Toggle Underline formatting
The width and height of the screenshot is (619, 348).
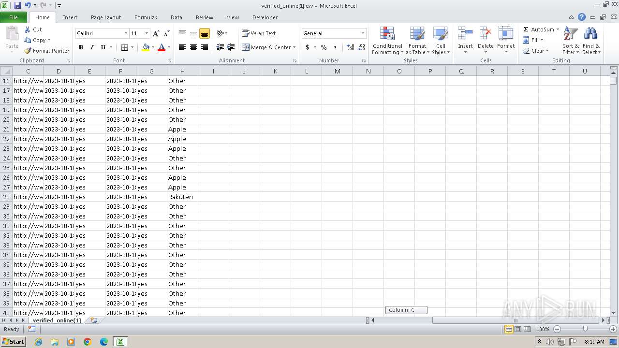[x=103, y=47]
